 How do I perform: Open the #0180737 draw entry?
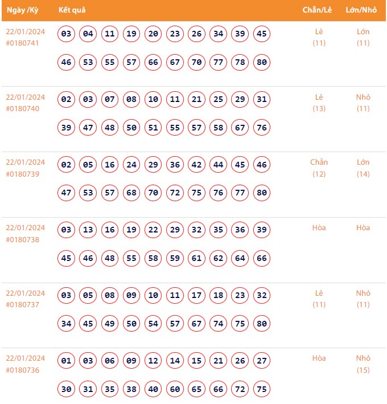(22, 305)
